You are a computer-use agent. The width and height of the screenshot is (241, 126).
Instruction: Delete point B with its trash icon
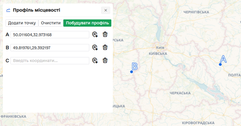105,48
